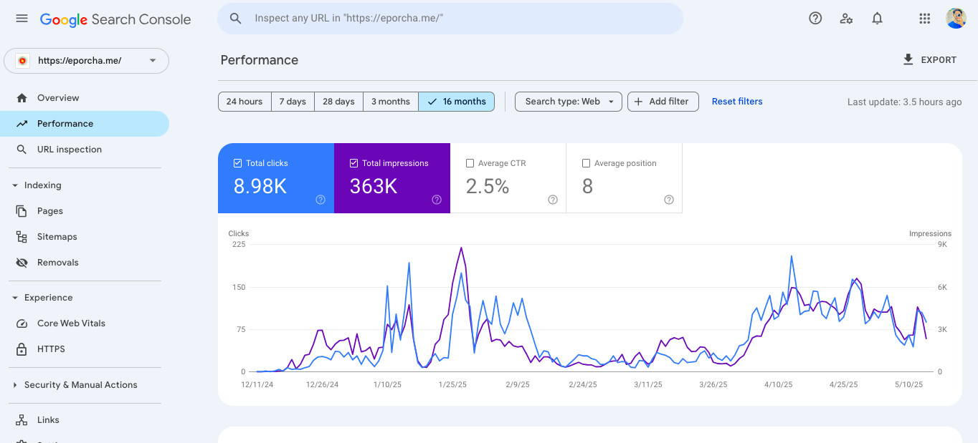The image size is (978, 443).
Task: Click the Google Search Console logo
Action: (115, 19)
